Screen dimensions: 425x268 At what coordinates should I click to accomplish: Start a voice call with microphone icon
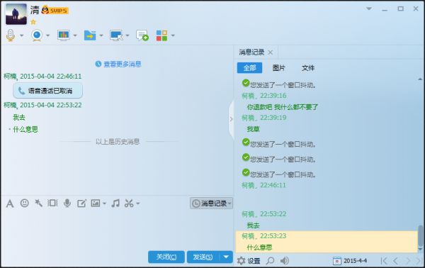[x=11, y=35]
